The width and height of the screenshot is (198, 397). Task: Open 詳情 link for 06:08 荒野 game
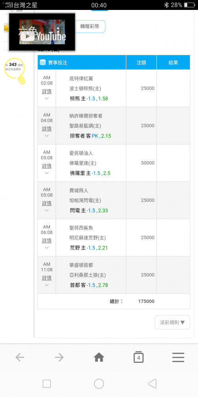(47, 241)
